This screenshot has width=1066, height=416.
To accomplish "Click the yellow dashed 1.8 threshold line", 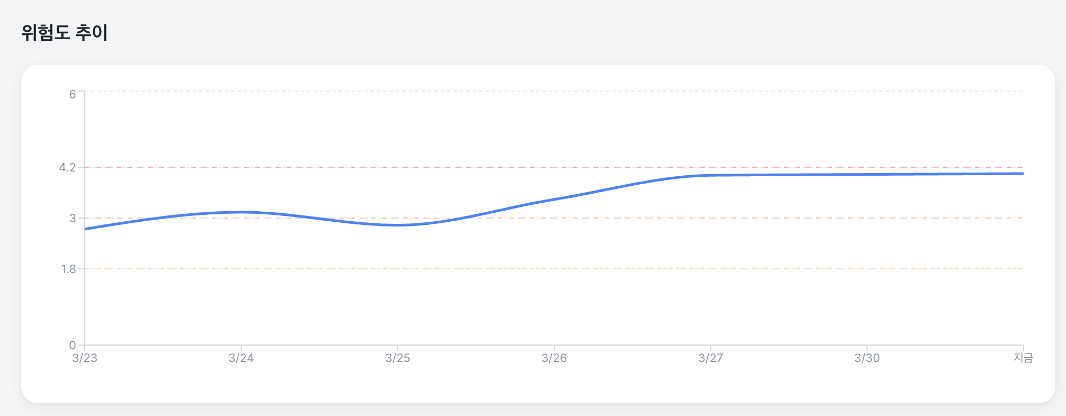I will (530, 269).
